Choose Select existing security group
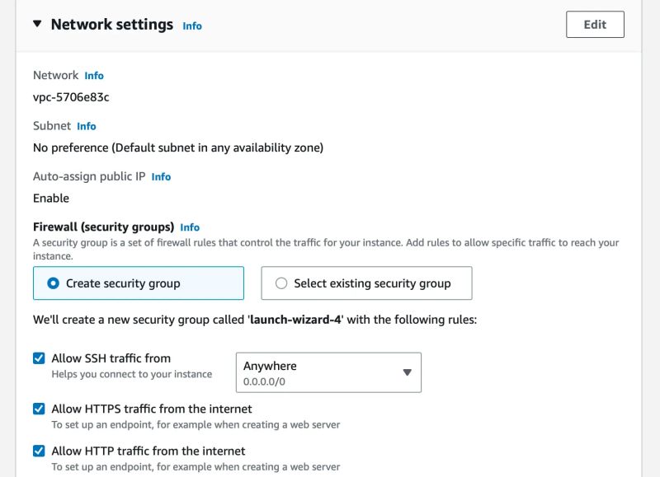Screen dimensions: 660x477 point(280,283)
